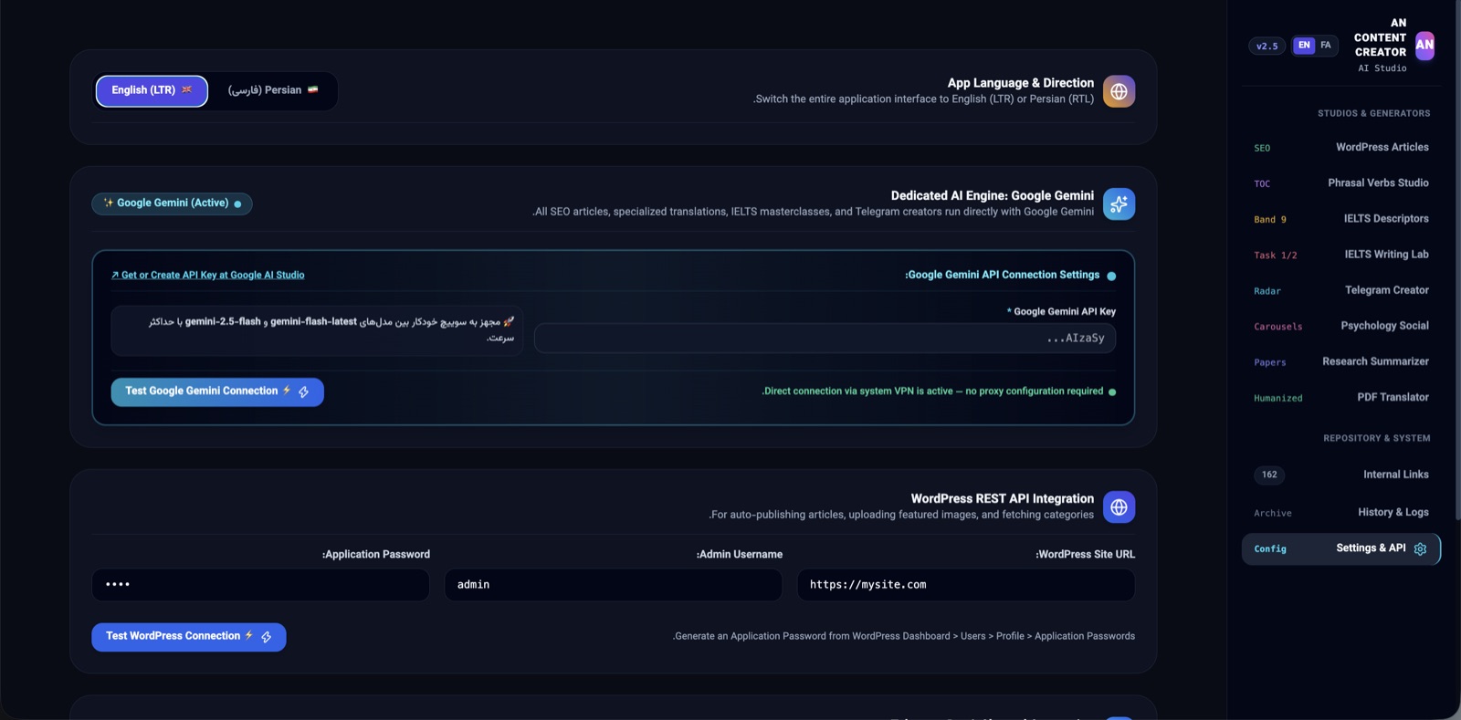This screenshot has height=720, width=1461.
Task: Open Psychology Social generator
Action: point(1341,326)
